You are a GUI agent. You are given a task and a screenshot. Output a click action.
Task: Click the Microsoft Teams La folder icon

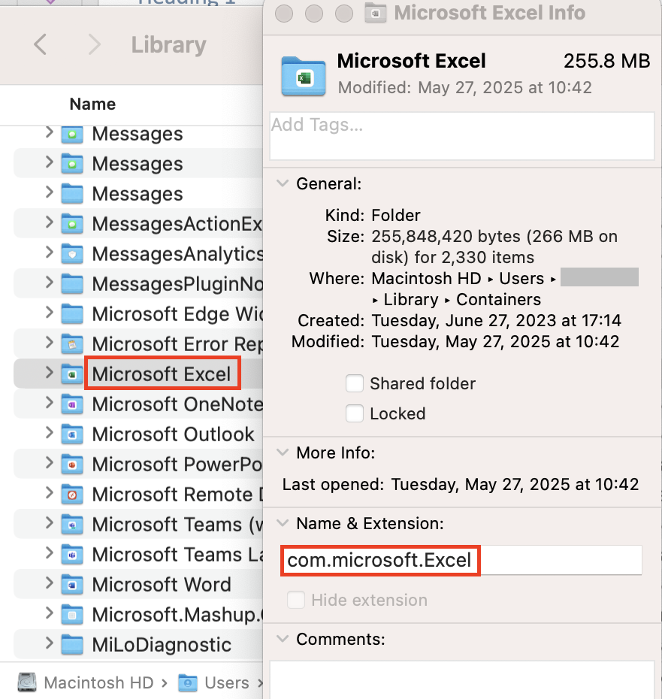(x=72, y=555)
